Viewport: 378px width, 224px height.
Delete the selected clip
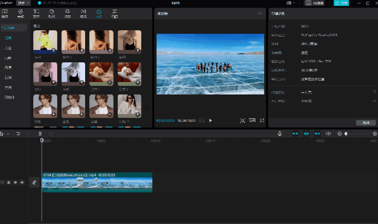(x=51, y=134)
